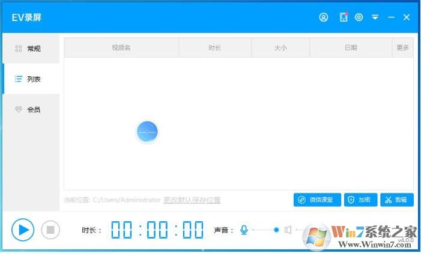Sort list by 日期 column header
Viewport: 421px width, 253px height.
point(351,48)
